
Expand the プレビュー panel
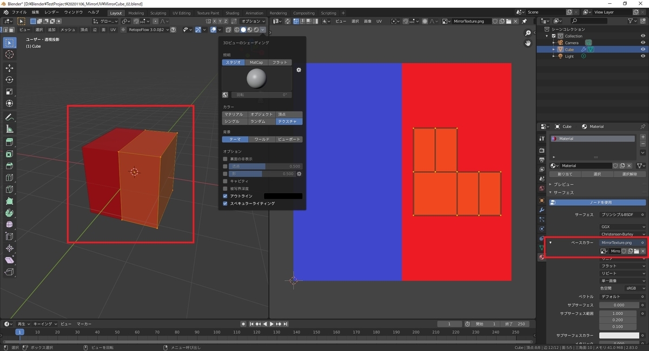tap(563, 185)
